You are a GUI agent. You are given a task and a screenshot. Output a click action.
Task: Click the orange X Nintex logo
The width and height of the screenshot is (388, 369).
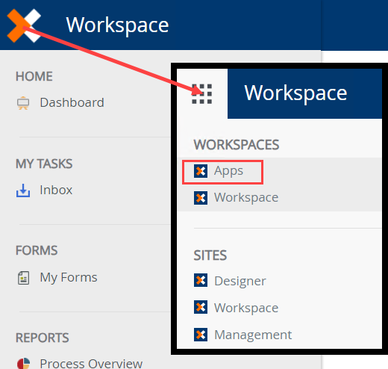click(x=24, y=25)
